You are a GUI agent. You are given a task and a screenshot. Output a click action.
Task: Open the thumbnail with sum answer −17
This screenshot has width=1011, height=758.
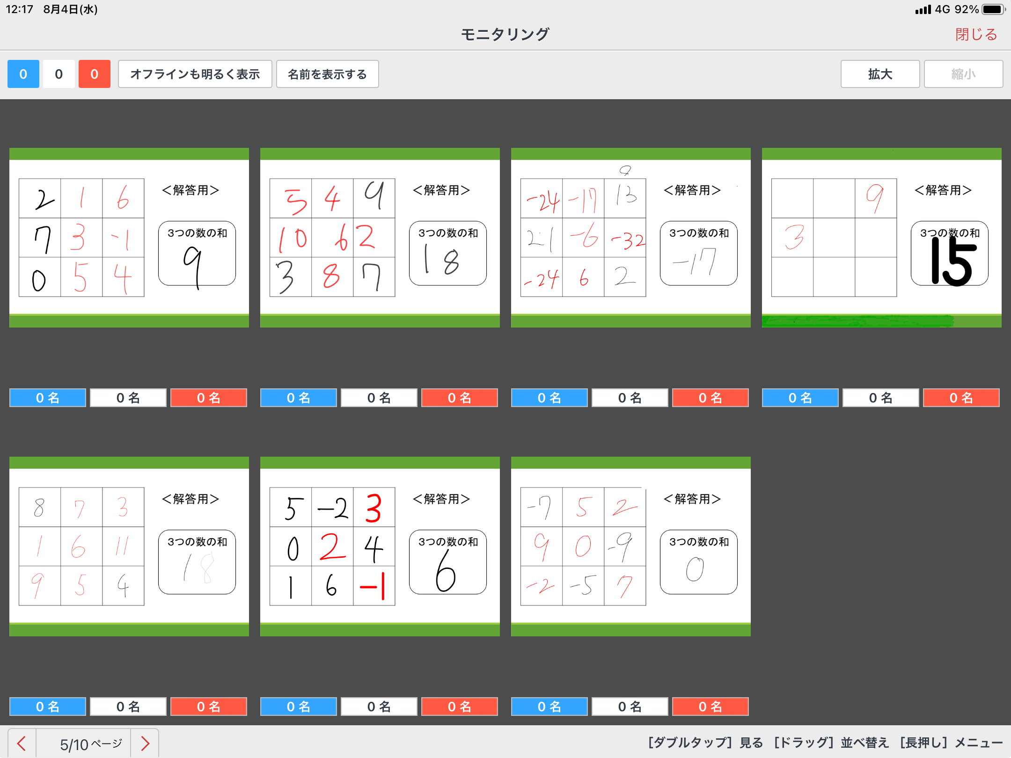click(630, 237)
